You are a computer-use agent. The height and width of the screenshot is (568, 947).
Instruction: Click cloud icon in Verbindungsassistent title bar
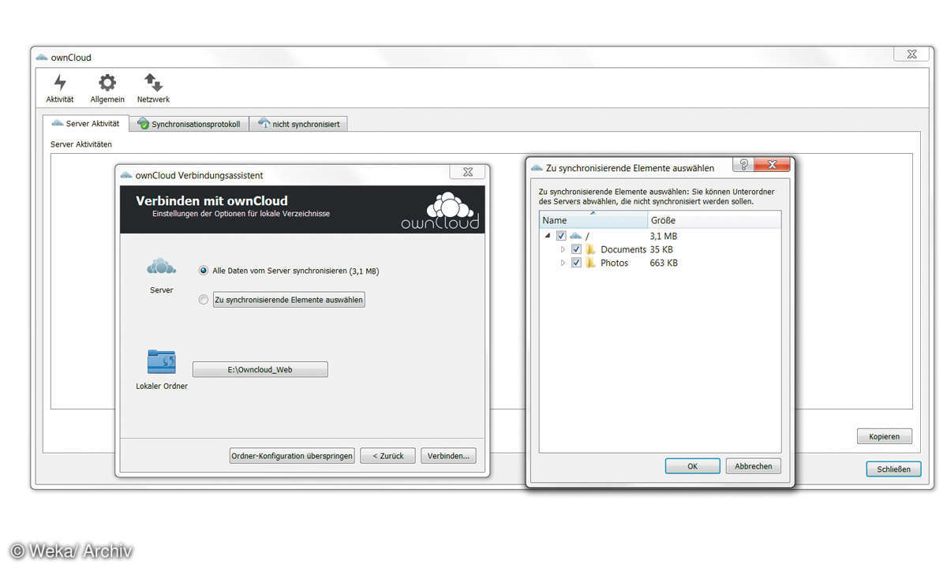click(125, 175)
